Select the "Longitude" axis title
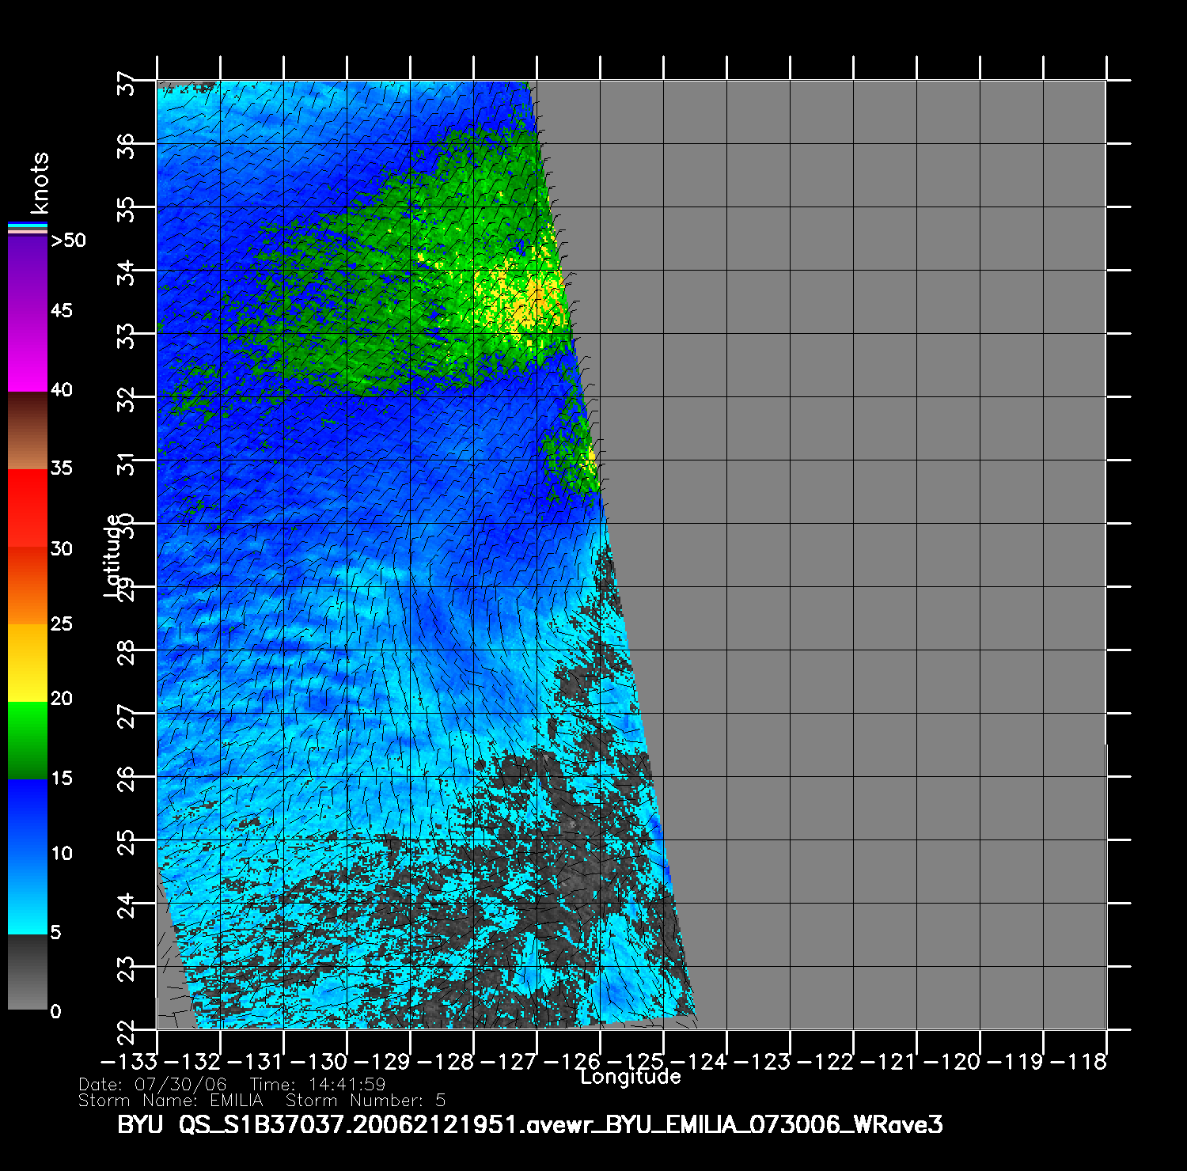This screenshot has height=1171, width=1187. coord(630,1077)
